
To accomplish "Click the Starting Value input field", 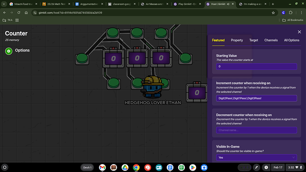I will point(256,67).
